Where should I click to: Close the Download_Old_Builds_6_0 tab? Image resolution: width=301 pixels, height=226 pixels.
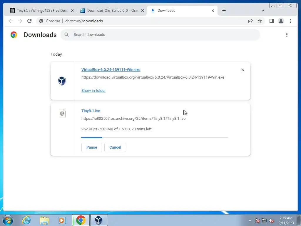(x=143, y=11)
